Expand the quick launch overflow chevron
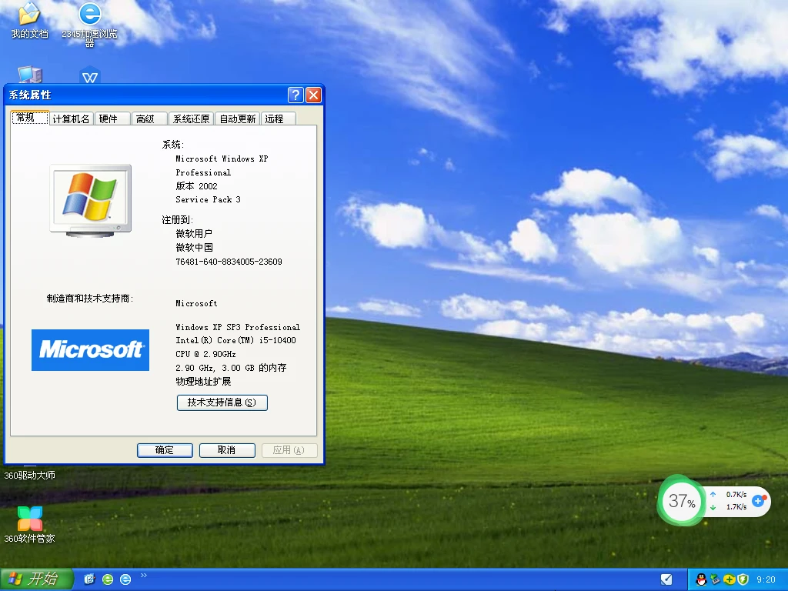 (144, 576)
